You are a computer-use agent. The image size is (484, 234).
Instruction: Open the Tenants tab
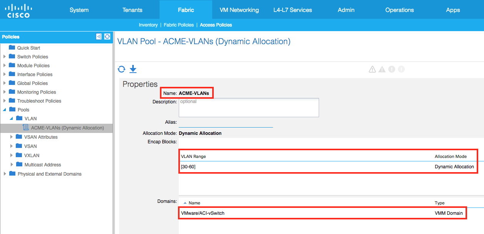132,10
